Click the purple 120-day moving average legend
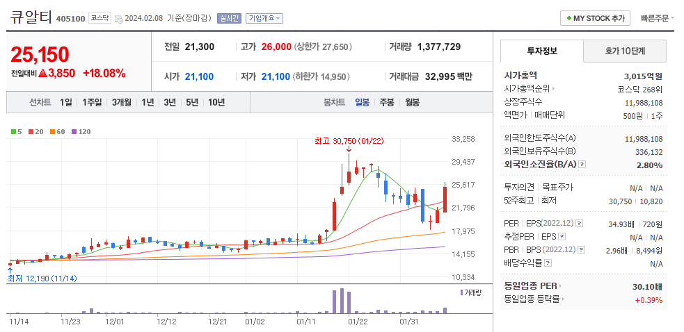This screenshot has width=684, height=332. [x=81, y=131]
